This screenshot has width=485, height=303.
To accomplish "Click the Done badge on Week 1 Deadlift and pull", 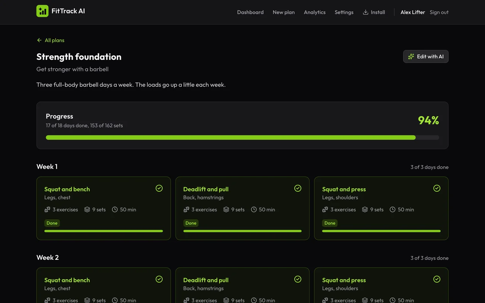I will point(191,223).
